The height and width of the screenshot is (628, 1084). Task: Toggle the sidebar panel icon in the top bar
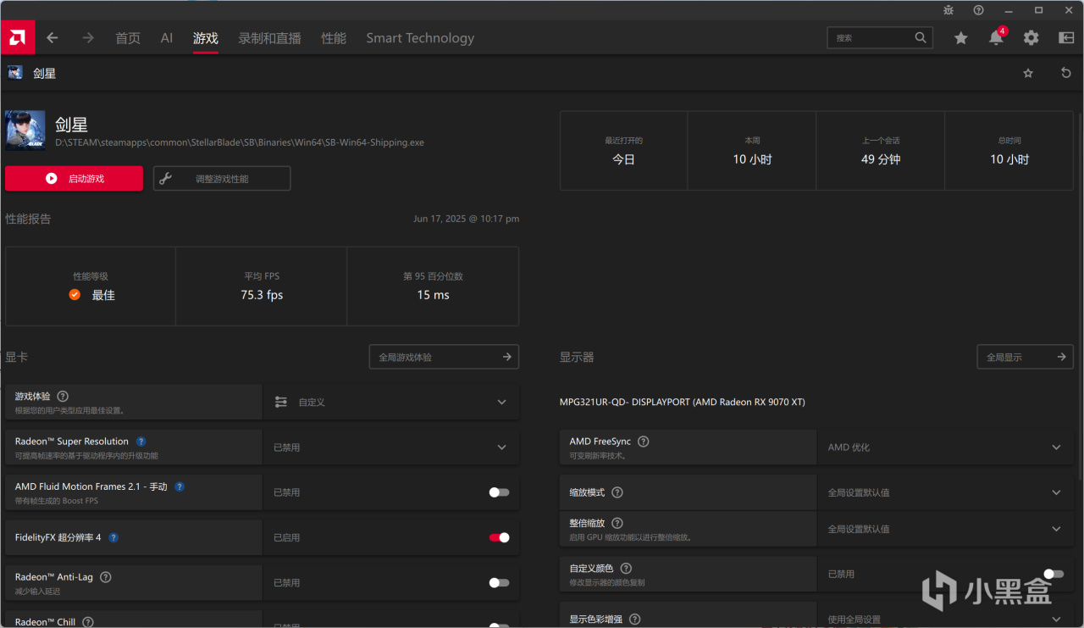point(1066,38)
